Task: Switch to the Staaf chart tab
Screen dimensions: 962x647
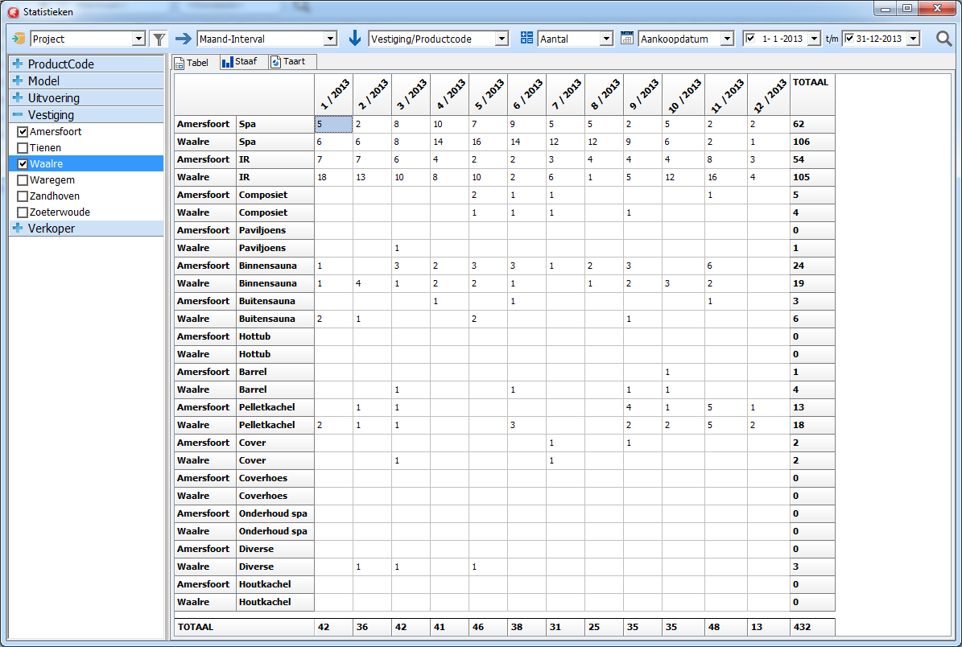Action: (x=240, y=62)
